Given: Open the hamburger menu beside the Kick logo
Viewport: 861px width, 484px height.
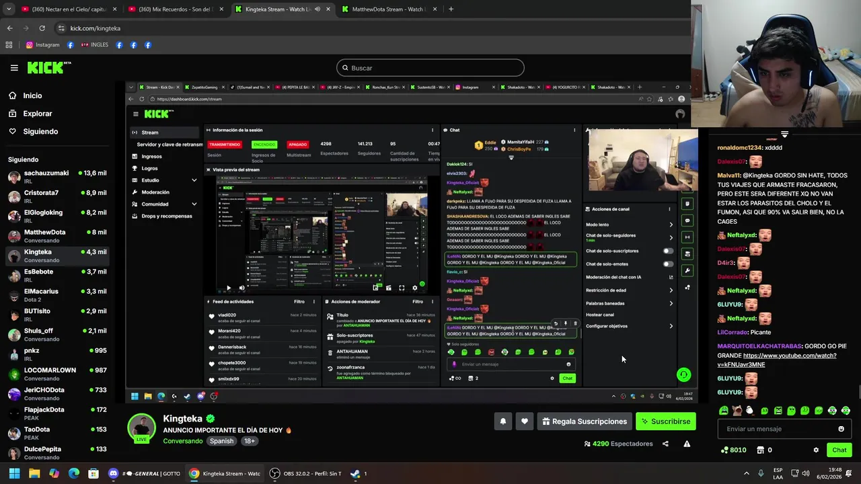Looking at the screenshot, I should coord(14,67).
